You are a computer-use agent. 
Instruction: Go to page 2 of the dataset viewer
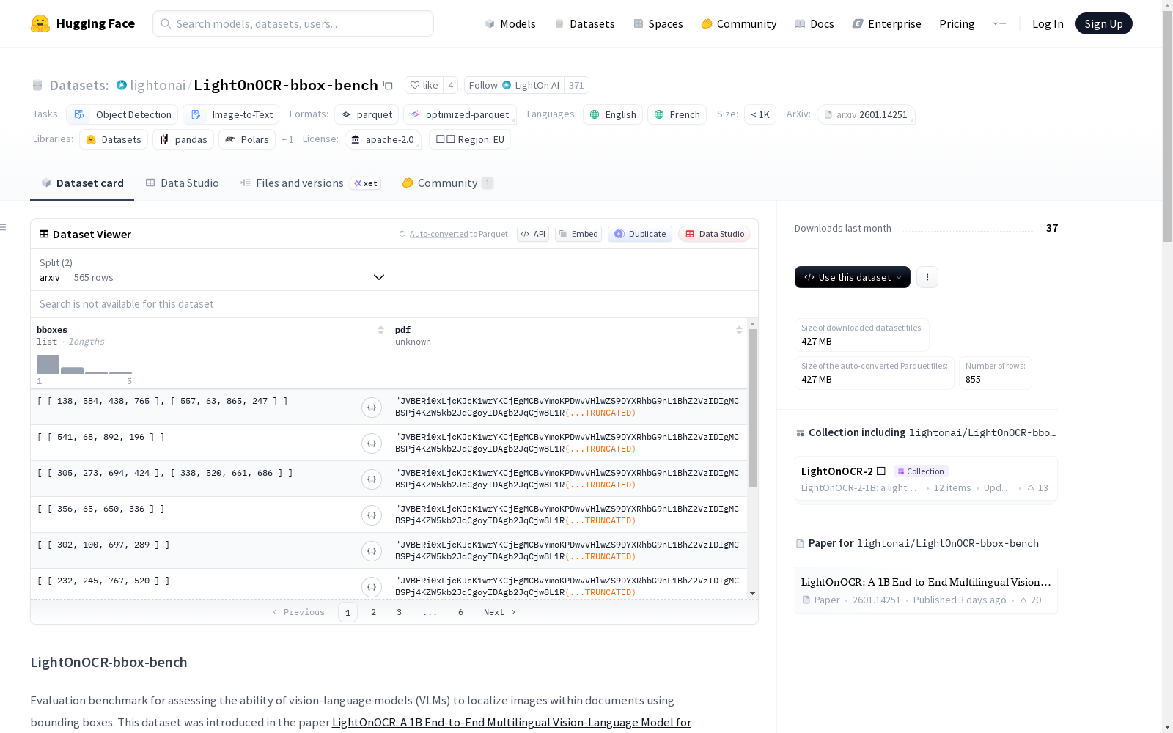point(373,612)
